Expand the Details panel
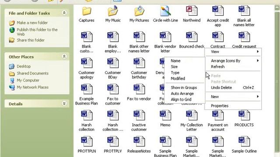This screenshot has width=280, height=157. (x=64, y=104)
